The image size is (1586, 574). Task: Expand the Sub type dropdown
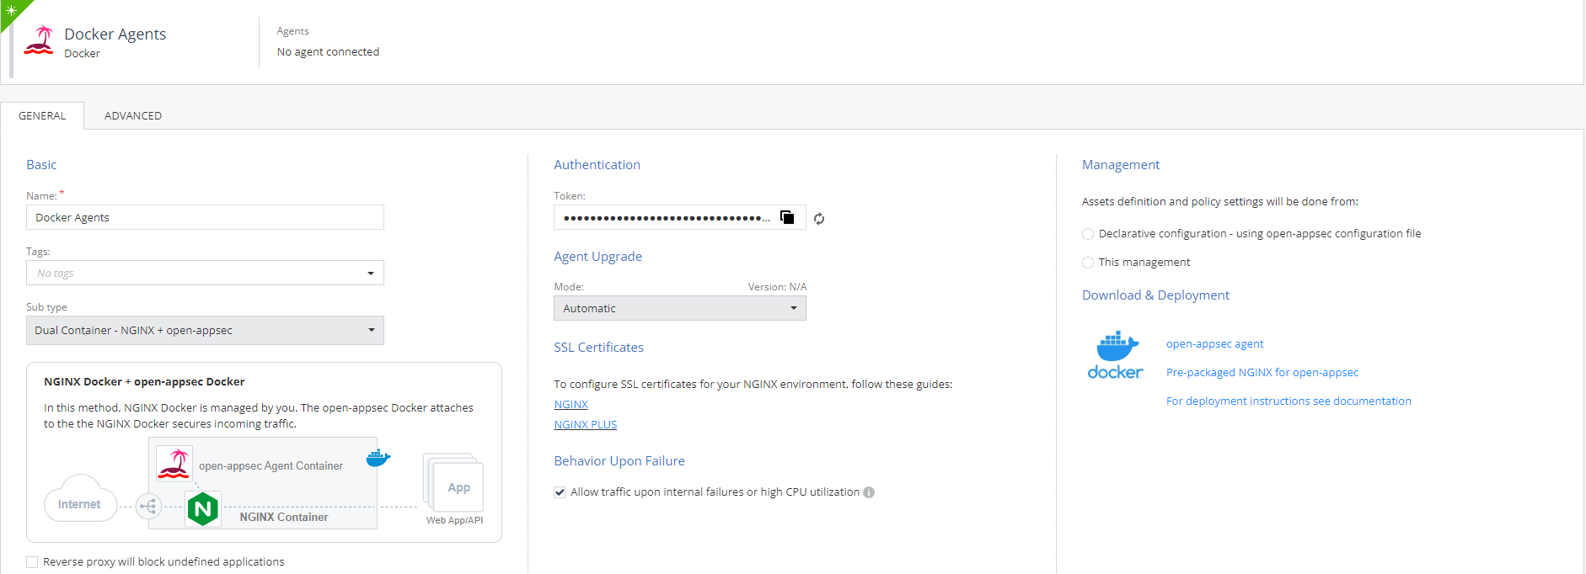tap(205, 330)
